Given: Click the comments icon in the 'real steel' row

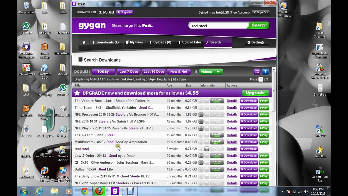Looking at the screenshot, I should 207,149.
